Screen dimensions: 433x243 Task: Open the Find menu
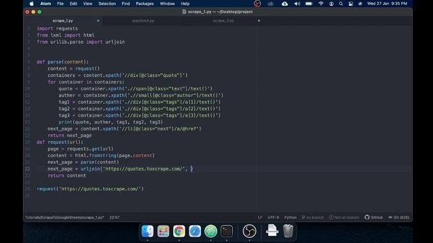tap(126, 3)
